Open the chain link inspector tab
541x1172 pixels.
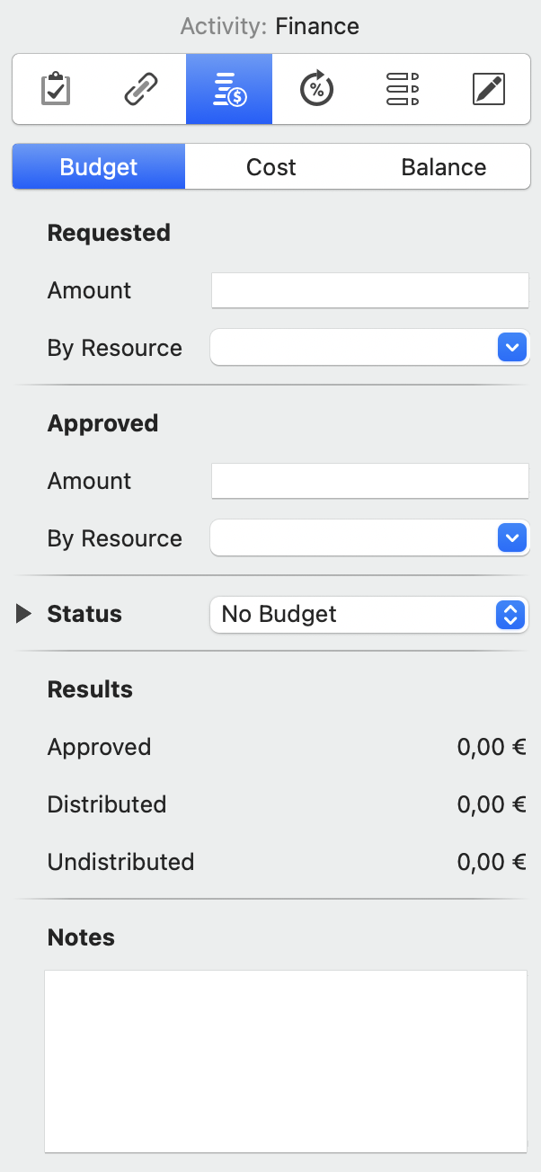pyautogui.click(x=142, y=89)
